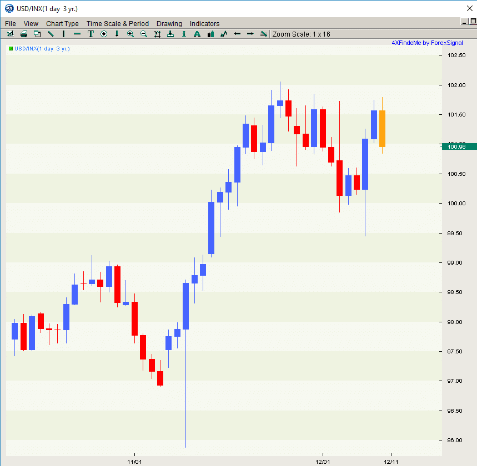Open the Drawing menu
477x466 pixels.
(x=169, y=24)
